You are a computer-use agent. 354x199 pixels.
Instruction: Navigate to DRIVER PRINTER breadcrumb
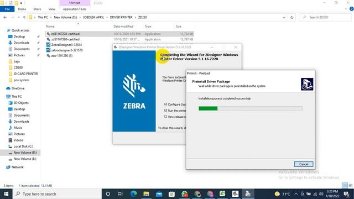[121, 17]
